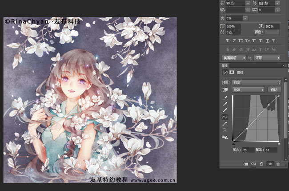289x191 pixels.
Task: Select the layer mask icon in properties
Action: (x=232, y=72)
